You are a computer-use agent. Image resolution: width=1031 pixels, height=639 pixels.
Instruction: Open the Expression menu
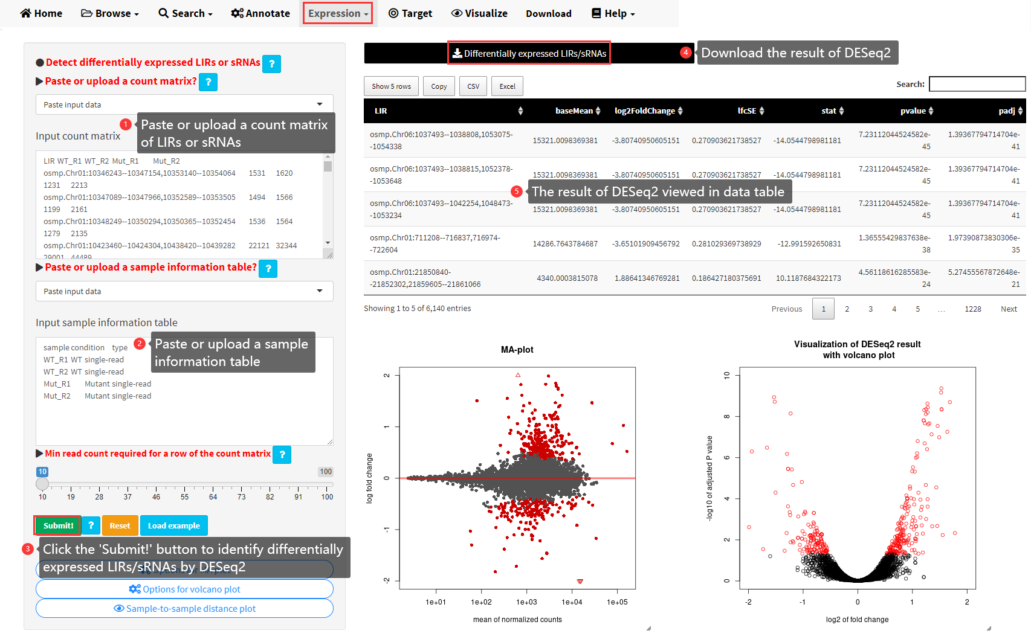pos(337,13)
